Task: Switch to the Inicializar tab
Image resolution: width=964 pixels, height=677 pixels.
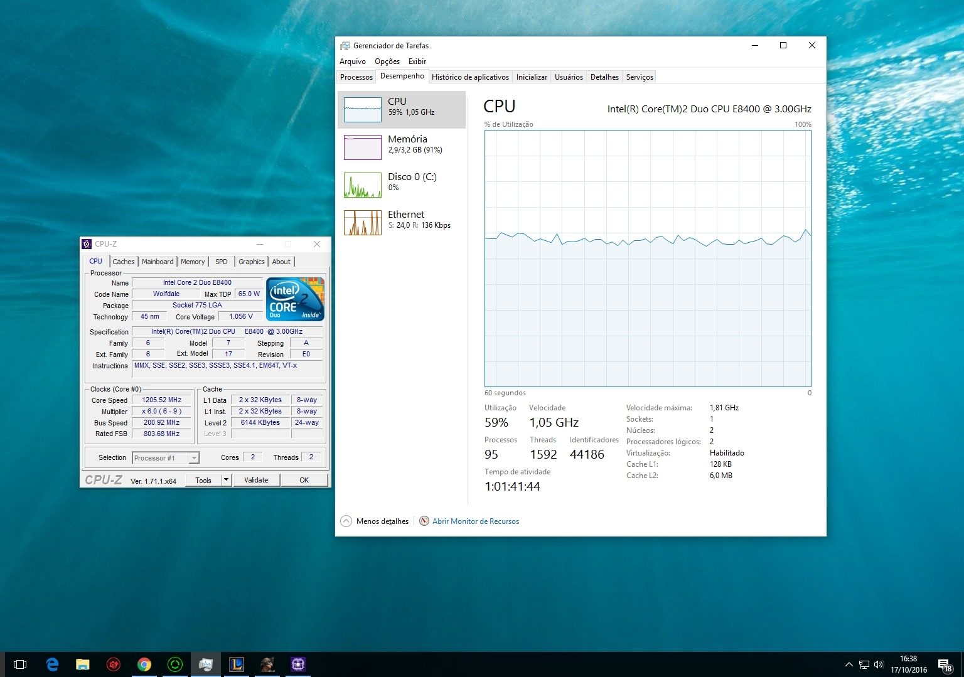Action: click(532, 77)
